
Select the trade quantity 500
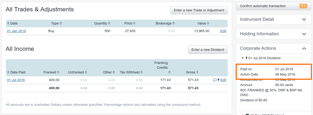tap(108, 31)
